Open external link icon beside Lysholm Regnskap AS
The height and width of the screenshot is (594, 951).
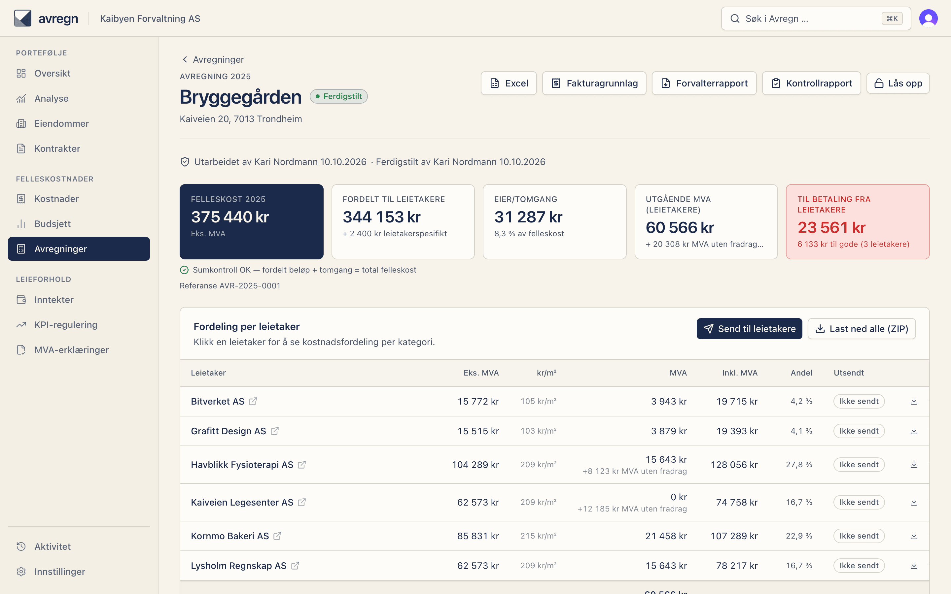point(295,566)
